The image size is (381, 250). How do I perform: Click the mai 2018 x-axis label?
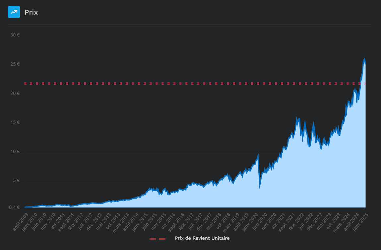215,218
